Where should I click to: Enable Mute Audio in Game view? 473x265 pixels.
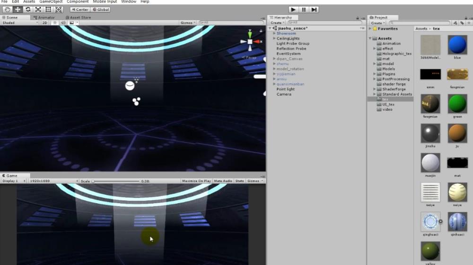point(223,181)
